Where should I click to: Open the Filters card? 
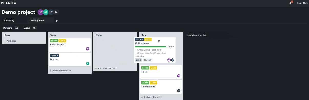tap(161, 72)
